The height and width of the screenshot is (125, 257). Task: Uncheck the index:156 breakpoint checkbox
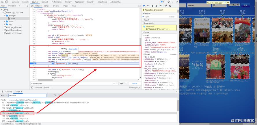[x=144, y=26]
